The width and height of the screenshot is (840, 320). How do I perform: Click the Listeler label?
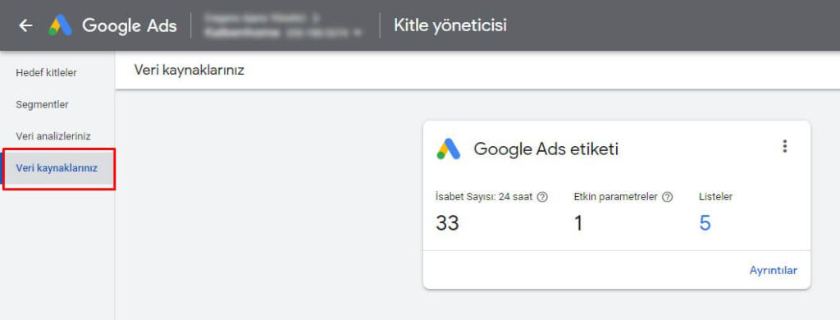(x=715, y=197)
